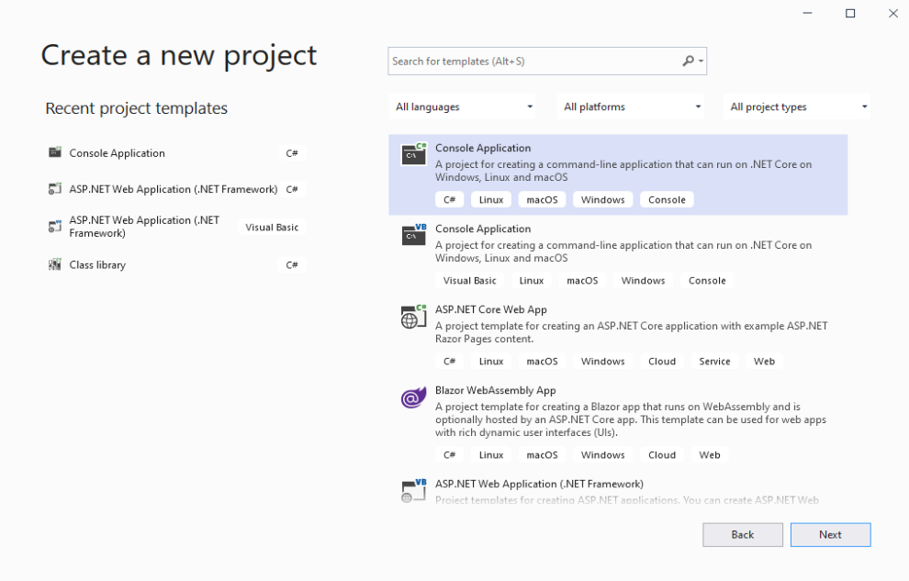Click the Console Application Visual Basic template icon
This screenshot has height=581, width=909.
[x=413, y=238]
